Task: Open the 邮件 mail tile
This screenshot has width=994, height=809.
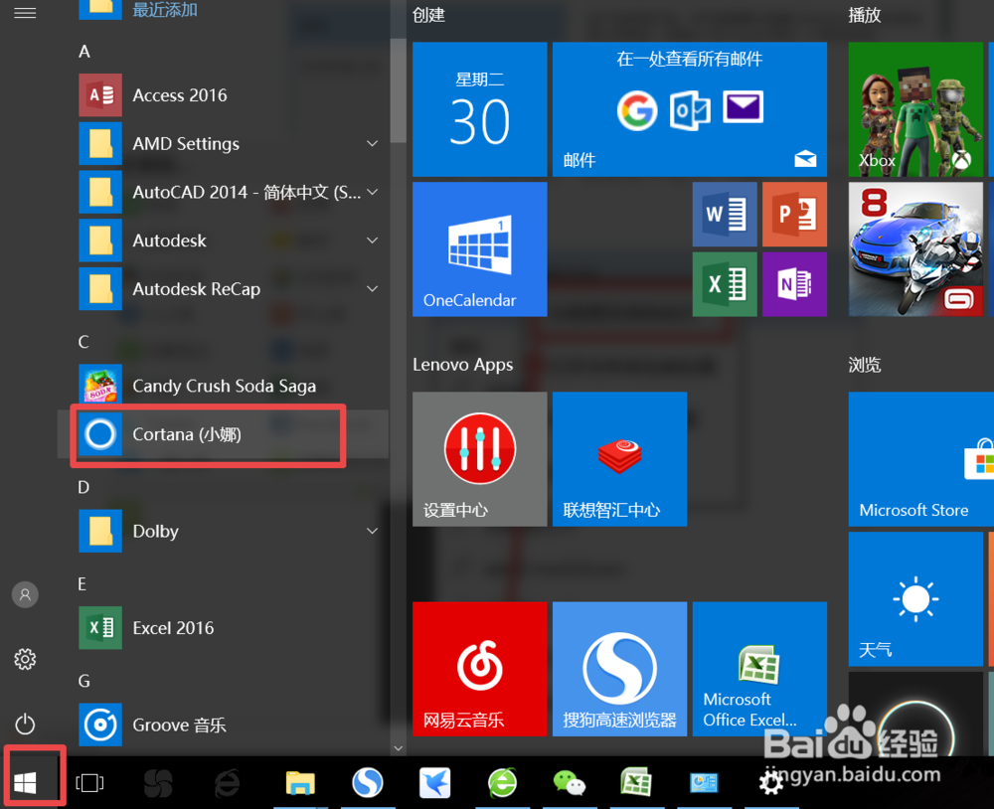Action: (x=690, y=109)
